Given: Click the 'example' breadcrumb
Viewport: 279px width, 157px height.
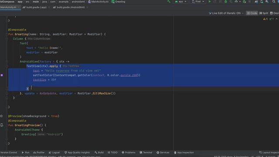Looking at the screenshot, I should coord(64,2).
